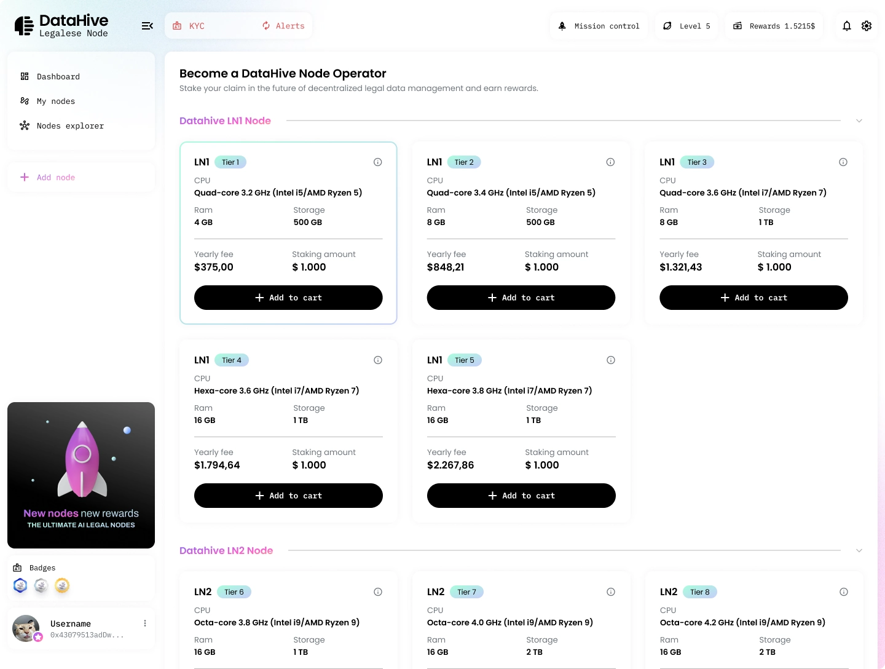Click the Level 5 button
The height and width of the screenshot is (669, 885).
686,26
